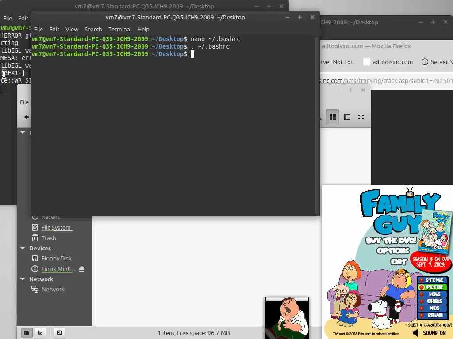Open File menu of back-left terminal
The image size is (453, 339).
[x=8, y=18]
